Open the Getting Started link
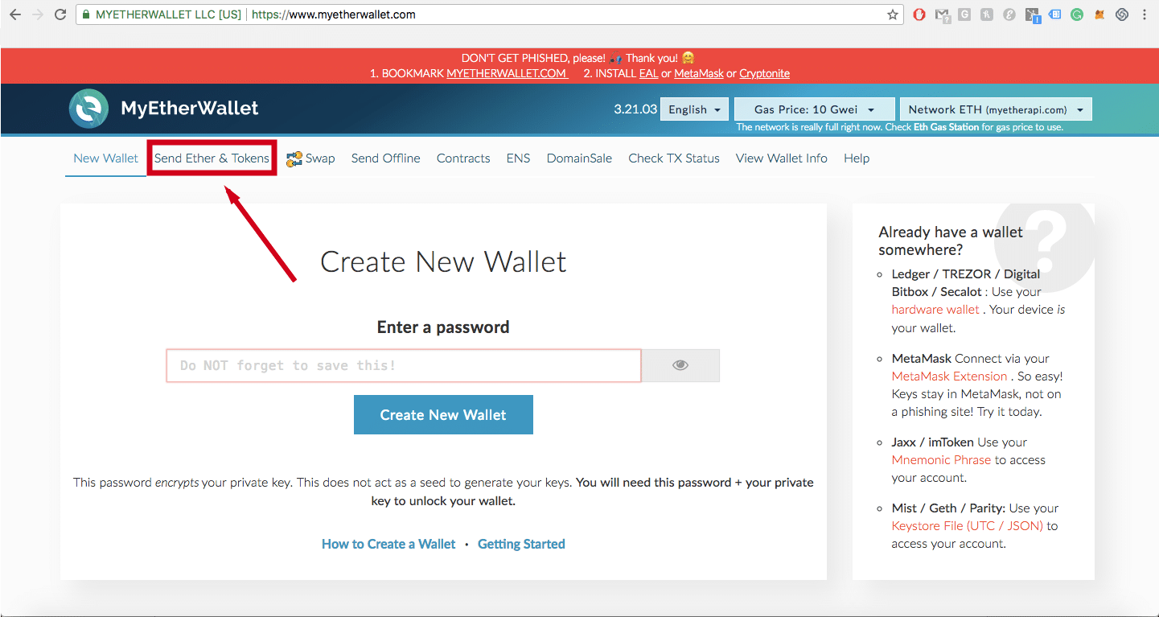The width and height of the screenshot is (1159, 617). click(521, 544)
